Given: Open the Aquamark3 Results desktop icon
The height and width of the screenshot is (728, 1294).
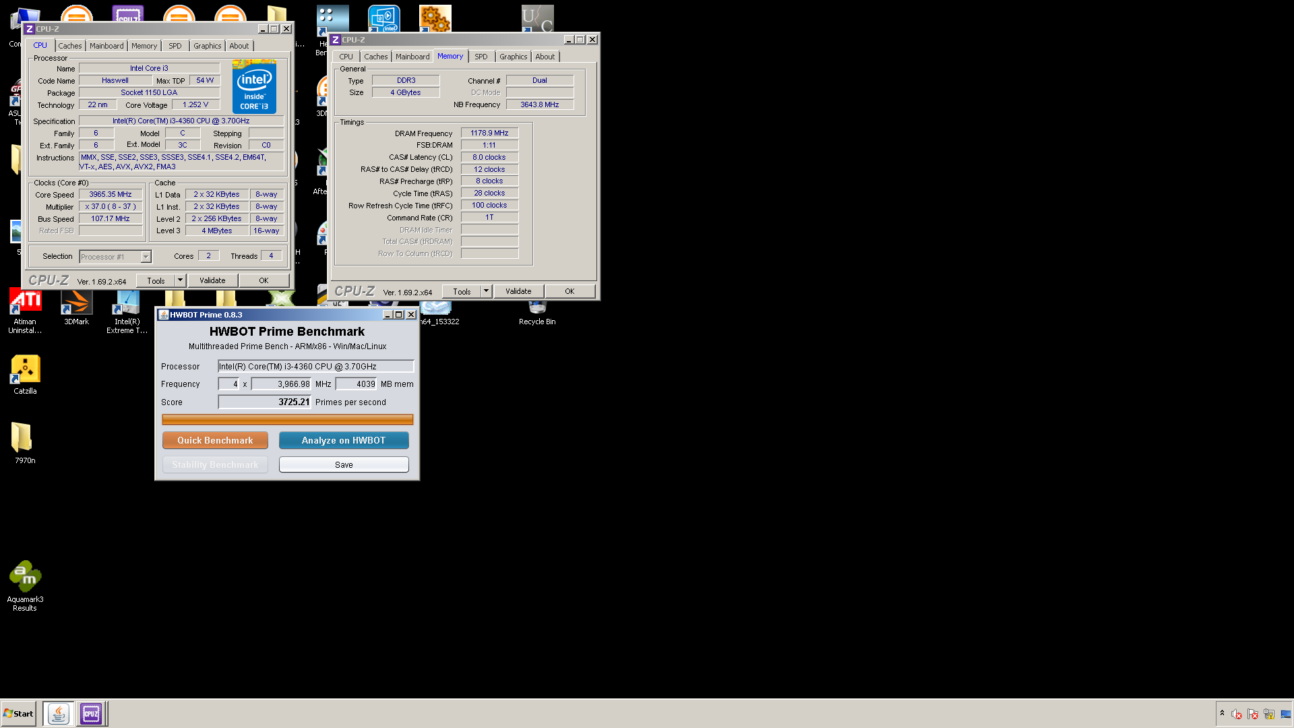Looking at the screenshot, I should (25, 585).
